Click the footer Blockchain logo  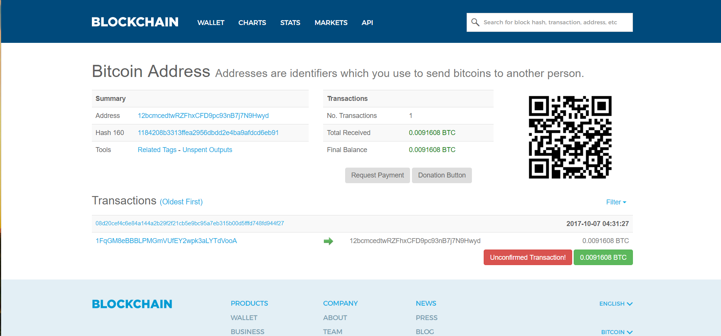132,304
